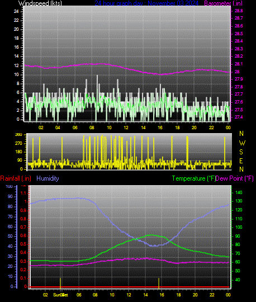Select the 27.9 barometer axis value
The width and height of the screenshot is (256, 302).
(239, 79)
